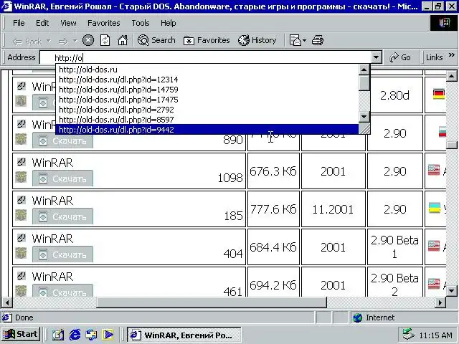Open the Tools menu
Screen dimensions: 459x344
click(141, 23)
